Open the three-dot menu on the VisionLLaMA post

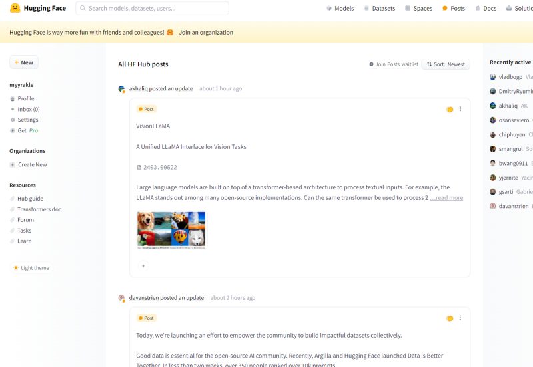pyautogui.click(x=460, y=109)
